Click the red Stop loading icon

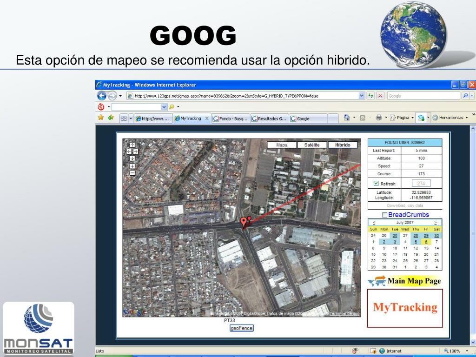click(x=380, y=96)
